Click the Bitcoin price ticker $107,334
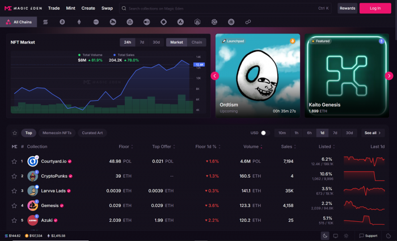 [x=33, y=236]
